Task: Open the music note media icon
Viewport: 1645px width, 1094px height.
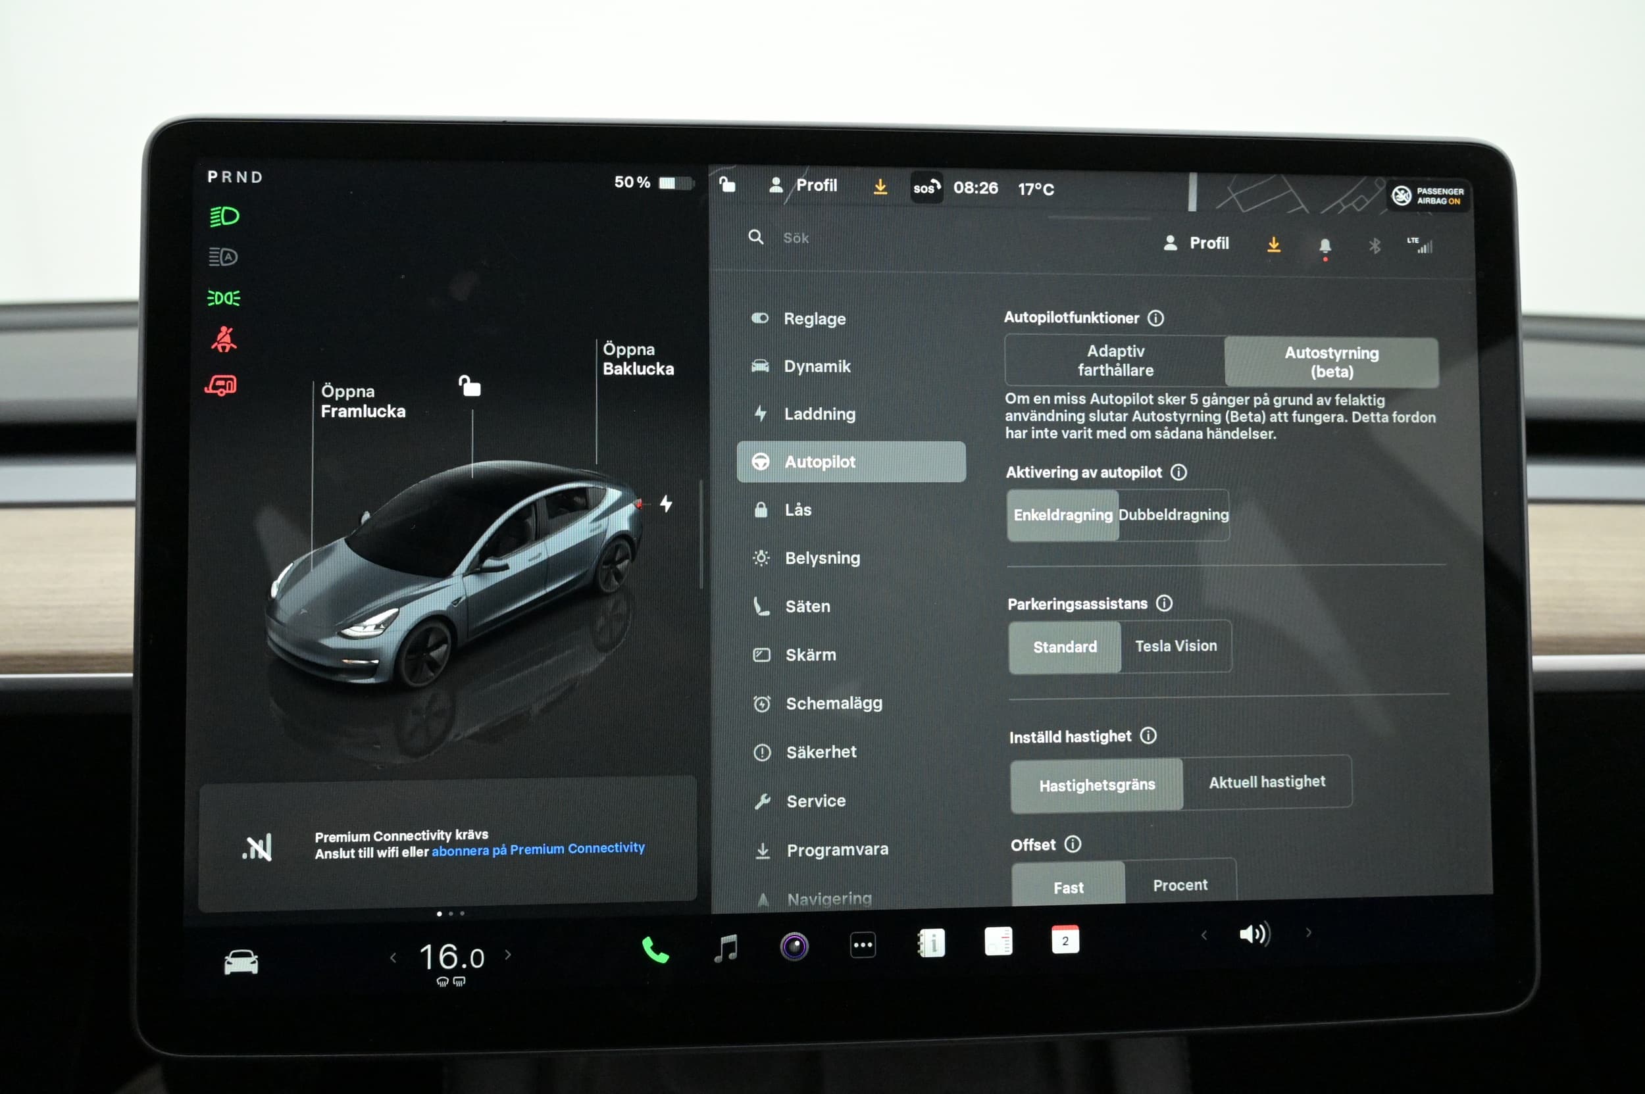Action: point(726,947)
